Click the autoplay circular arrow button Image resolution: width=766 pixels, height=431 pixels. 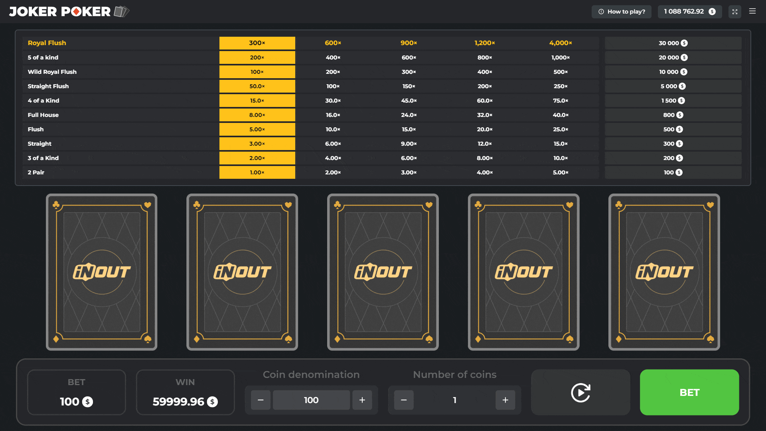pyautogui.click(x=580, y=393)
